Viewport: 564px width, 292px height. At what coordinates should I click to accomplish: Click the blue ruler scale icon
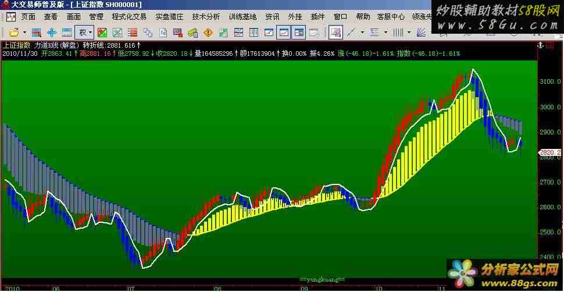tap(66, 33)
